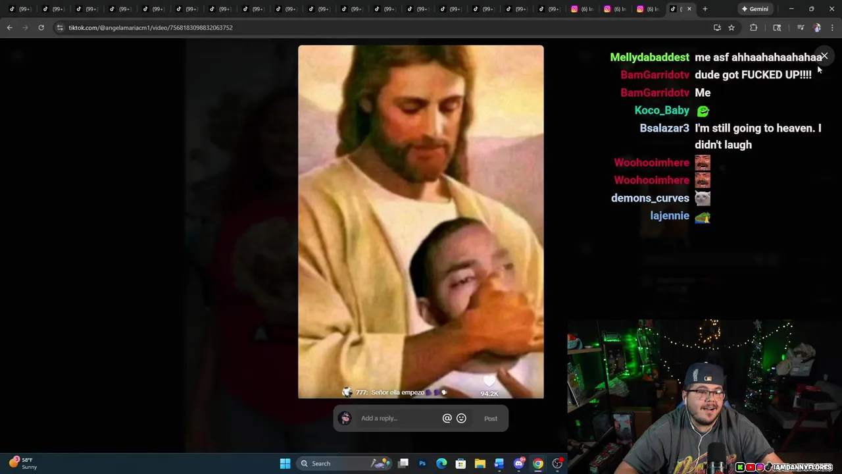Close the active TikTok tab

(689, 9)
